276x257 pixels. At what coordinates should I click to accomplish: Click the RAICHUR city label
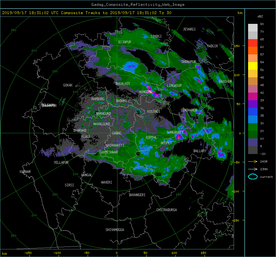[225, 82]
